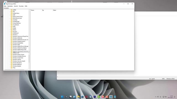Click the tree pane vertical scrollbar thumb
The height and width of the screenshot is (99, 177).
[29, 59]
